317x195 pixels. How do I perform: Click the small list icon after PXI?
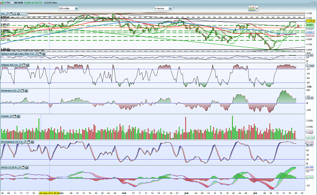[x=12, y=3]
